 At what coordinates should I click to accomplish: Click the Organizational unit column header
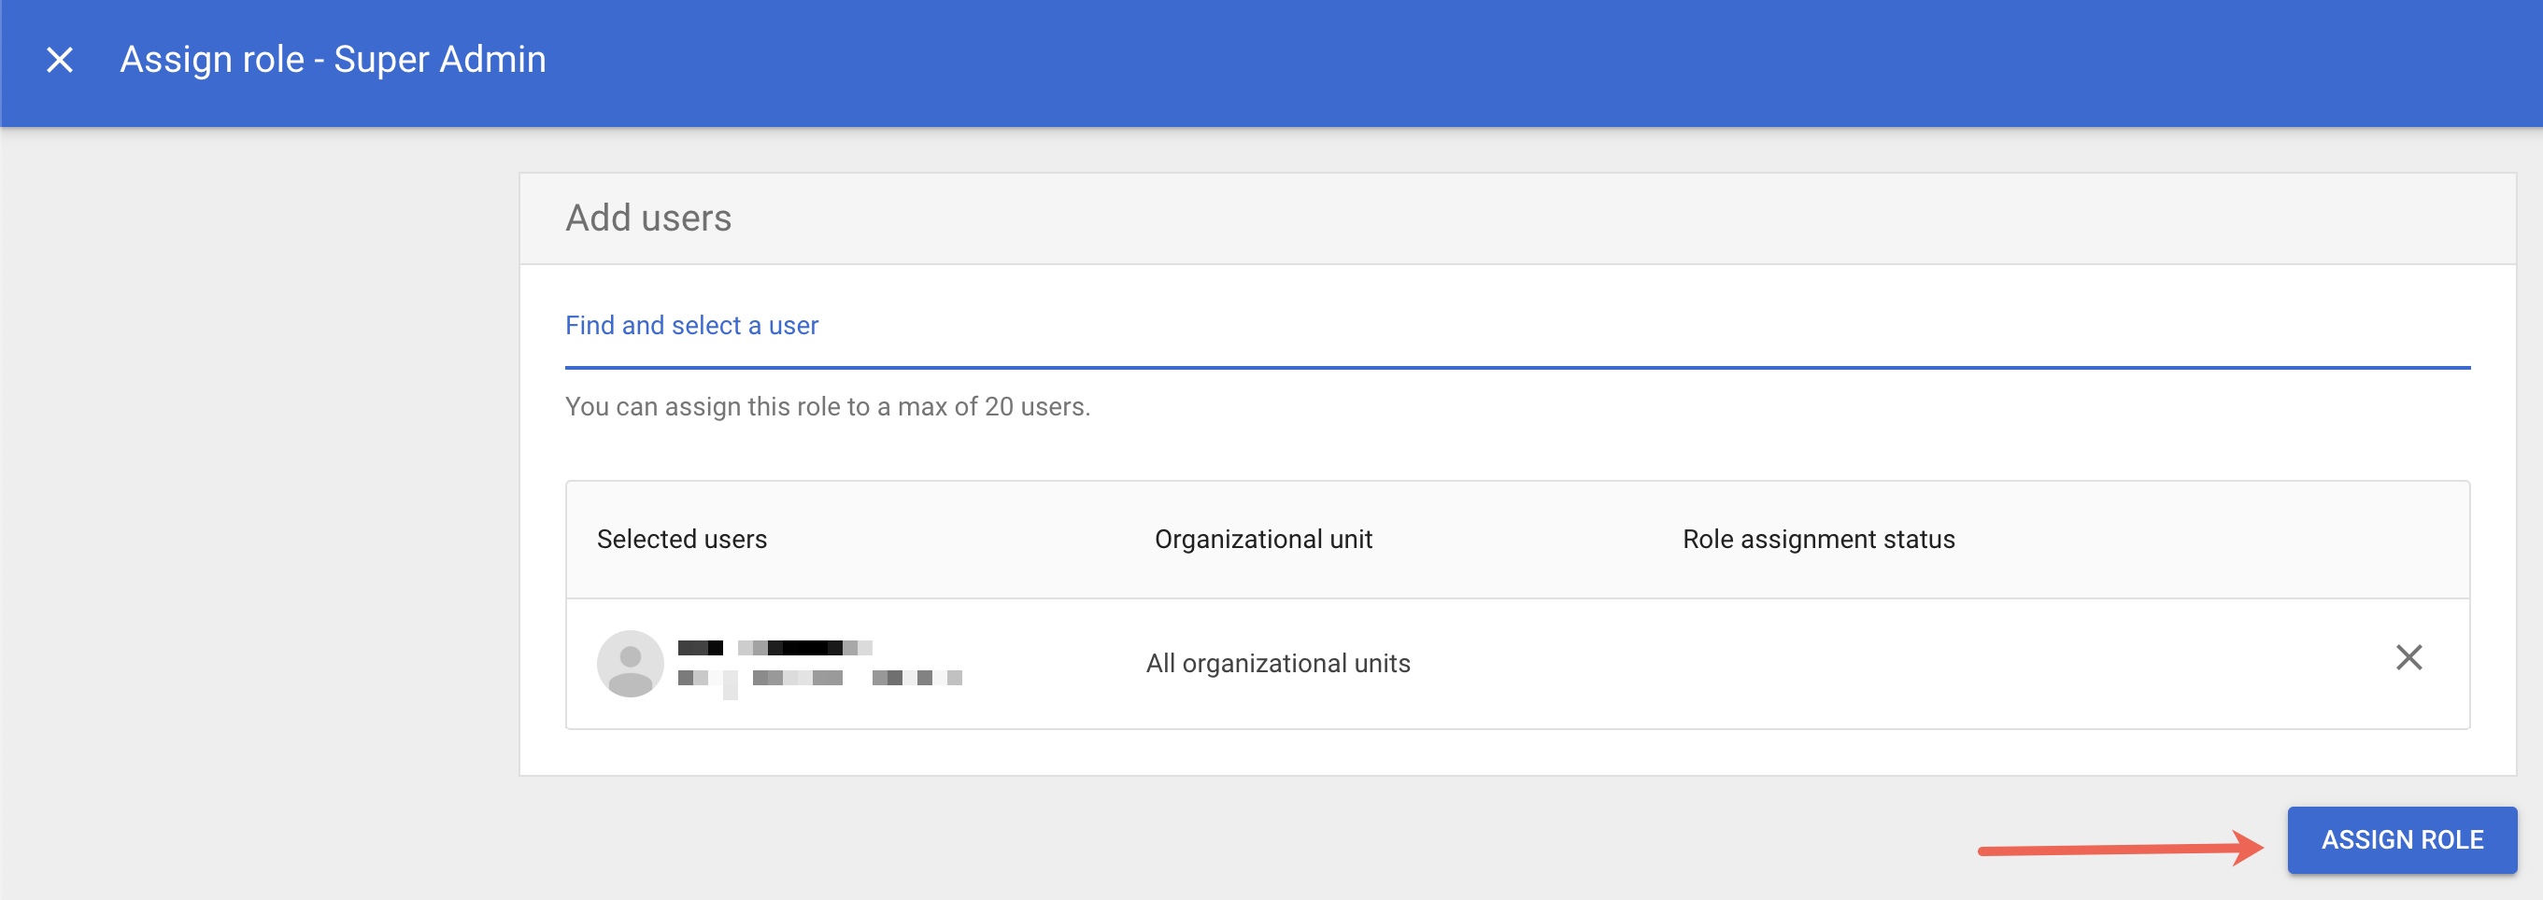1262,539
